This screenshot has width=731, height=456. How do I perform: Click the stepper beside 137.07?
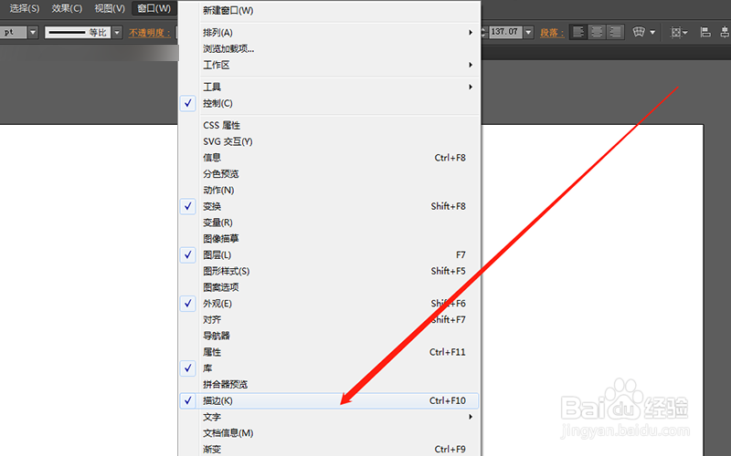coord(483,32)
